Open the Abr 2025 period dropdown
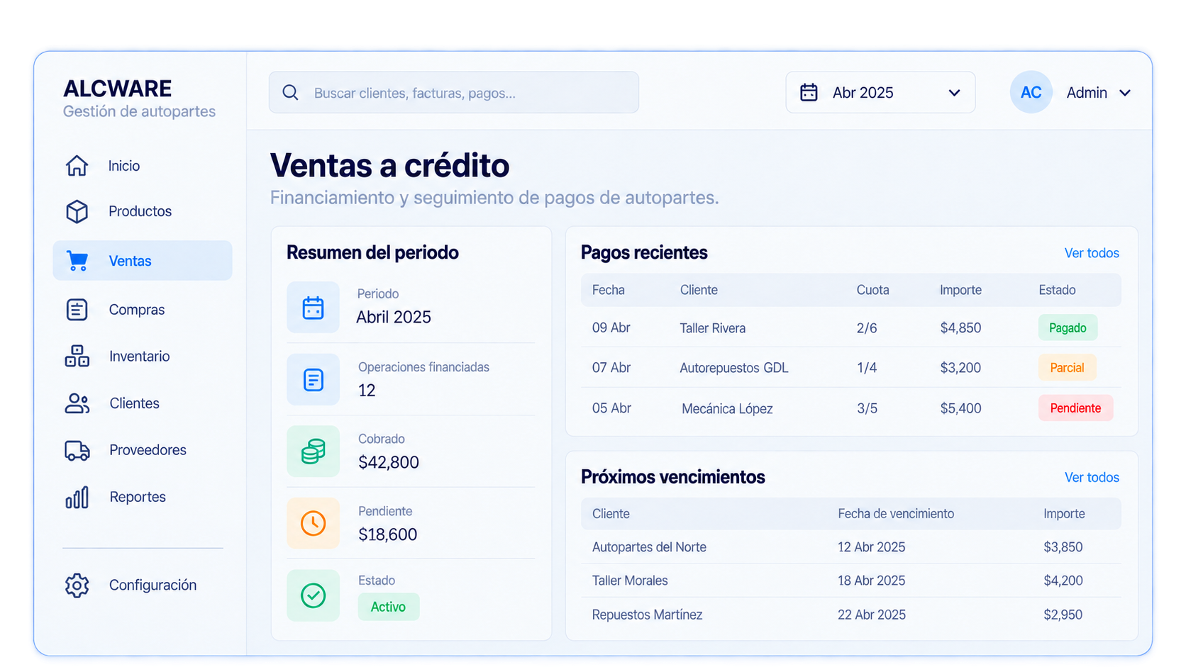The image size is (1186, 667). tap(880, 92)
